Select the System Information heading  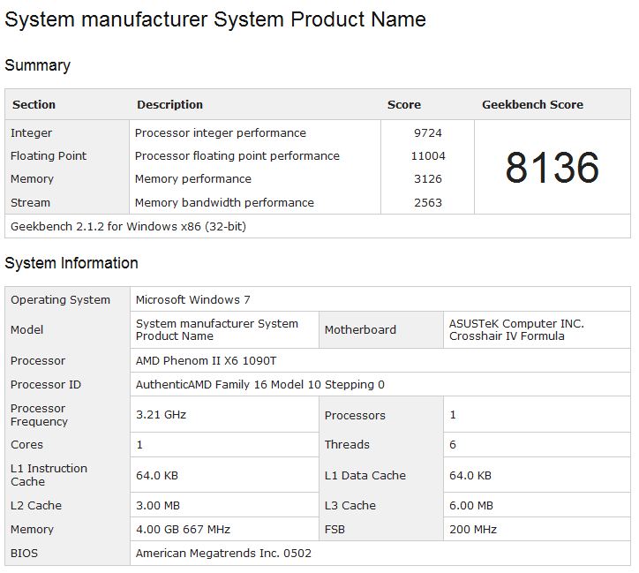click(71, 263)
